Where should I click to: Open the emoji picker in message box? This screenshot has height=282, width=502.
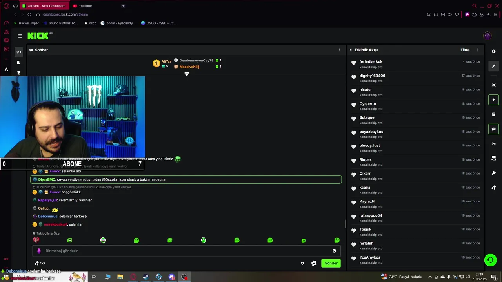coord(334,251)
